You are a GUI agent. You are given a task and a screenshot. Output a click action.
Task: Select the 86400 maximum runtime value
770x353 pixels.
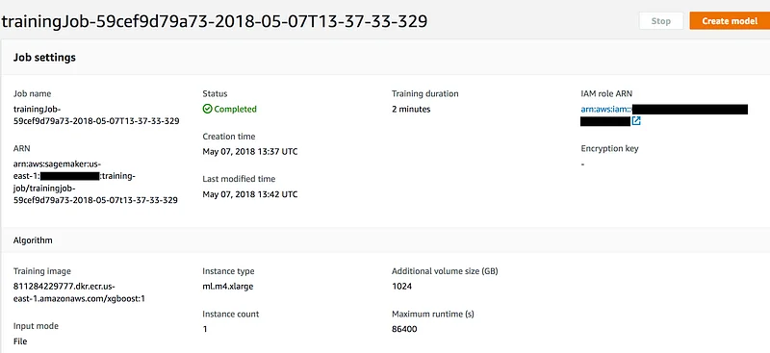click(x=404, y=329)
